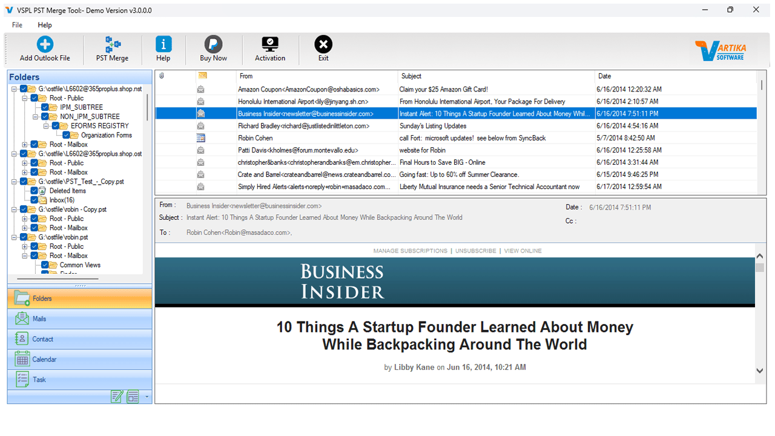Start PST Merge from the toolbar

coord(113,45)
